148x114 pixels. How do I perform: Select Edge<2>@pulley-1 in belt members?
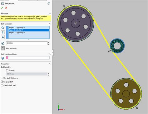coord(29,33)
